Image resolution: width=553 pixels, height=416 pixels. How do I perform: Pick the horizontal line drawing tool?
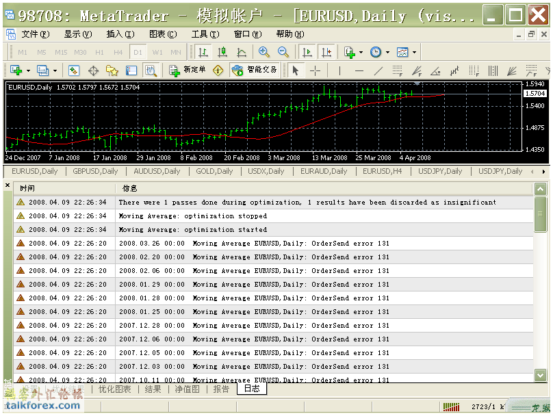pyautogui.click(x=359, y=70)
